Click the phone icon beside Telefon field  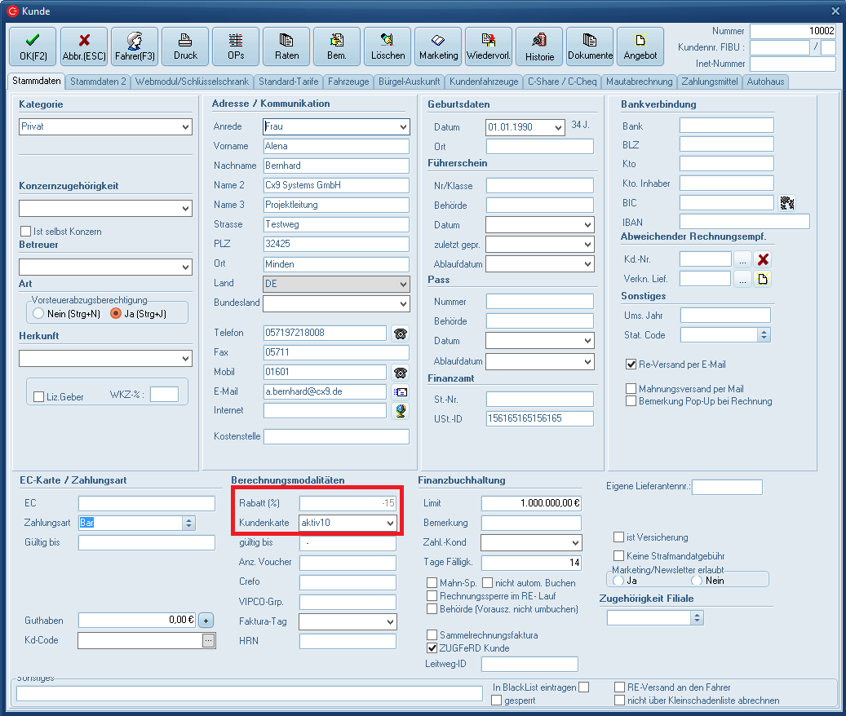tap(400, 333)
